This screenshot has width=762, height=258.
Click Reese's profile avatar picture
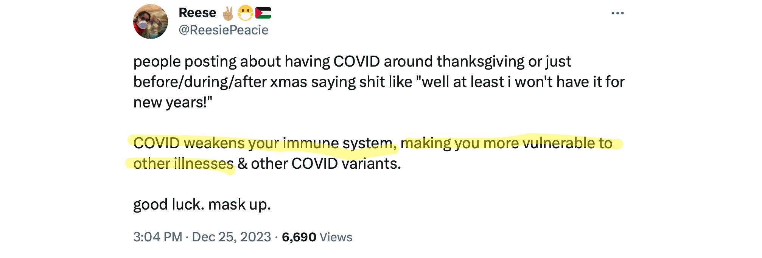tap(151, 22)
